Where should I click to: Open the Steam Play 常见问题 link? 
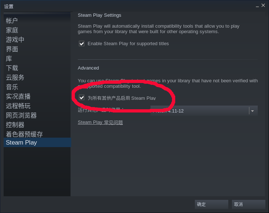click(100, 122)
